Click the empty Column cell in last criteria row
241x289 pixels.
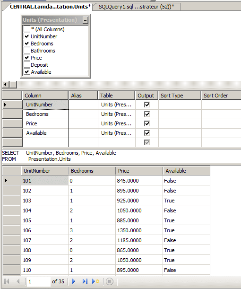45,142
